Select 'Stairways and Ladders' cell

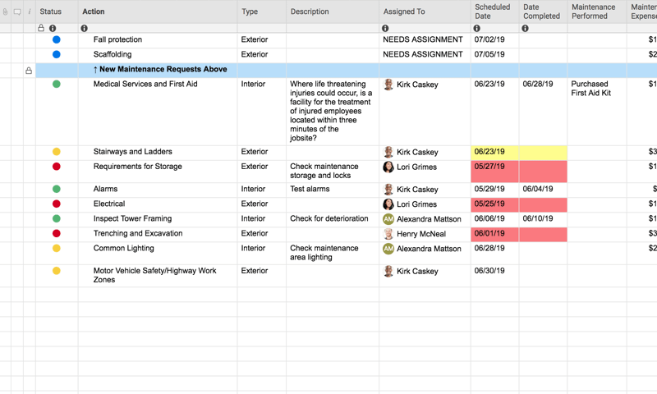158,153
